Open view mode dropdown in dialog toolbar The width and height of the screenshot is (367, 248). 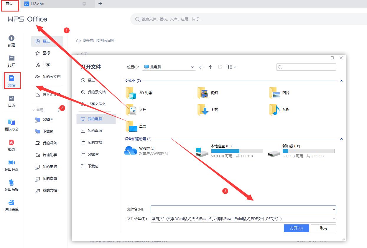coord(232,67)
